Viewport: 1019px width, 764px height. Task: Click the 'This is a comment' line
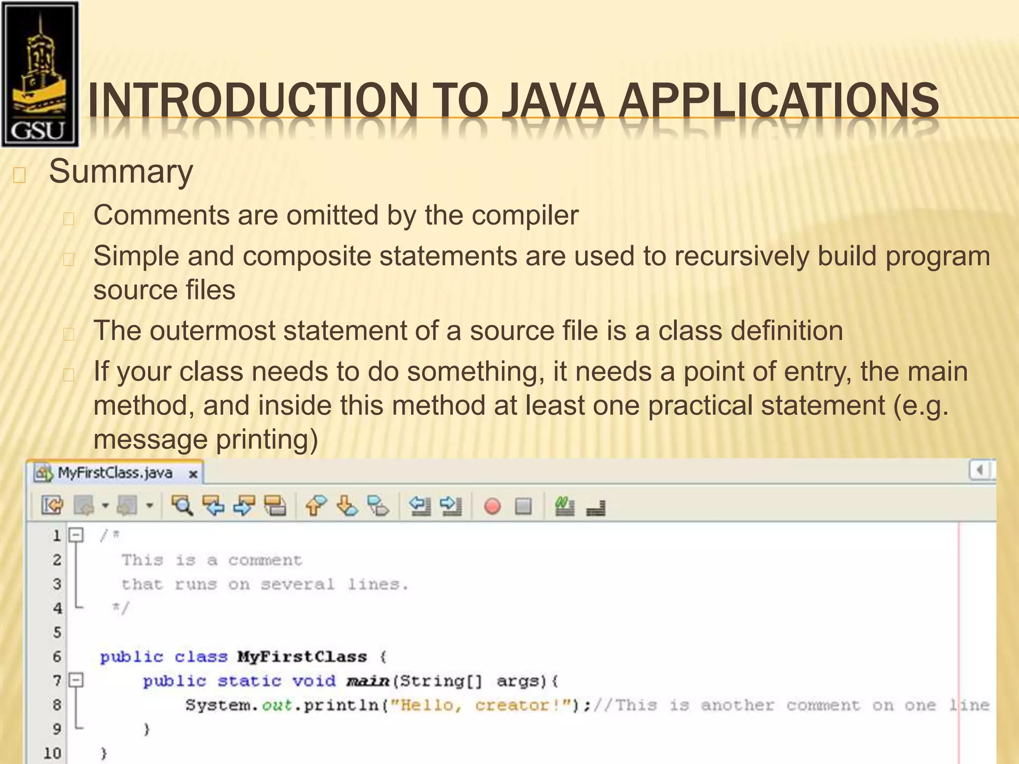pos(212,560)
